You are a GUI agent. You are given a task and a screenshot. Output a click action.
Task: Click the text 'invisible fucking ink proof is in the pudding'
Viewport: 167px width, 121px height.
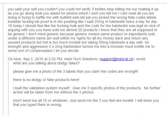coord(35,22)
